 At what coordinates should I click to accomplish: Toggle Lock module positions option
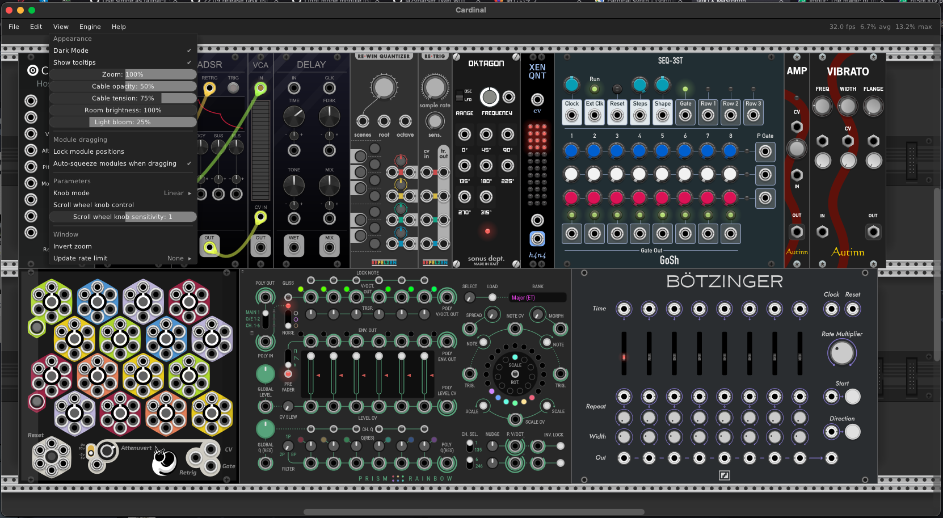click(x=123, y=151)
